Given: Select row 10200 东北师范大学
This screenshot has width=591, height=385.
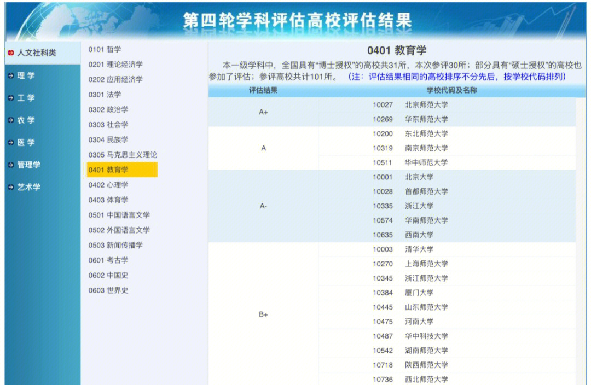Looking at the screenshot, I should click(448, 134).
